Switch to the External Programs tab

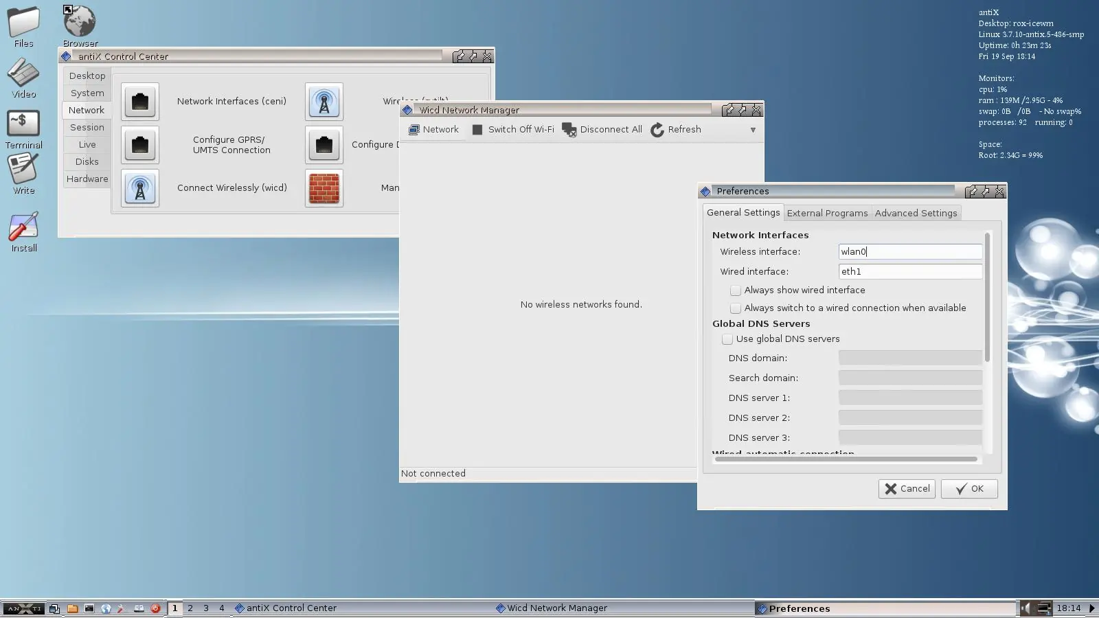827,214
